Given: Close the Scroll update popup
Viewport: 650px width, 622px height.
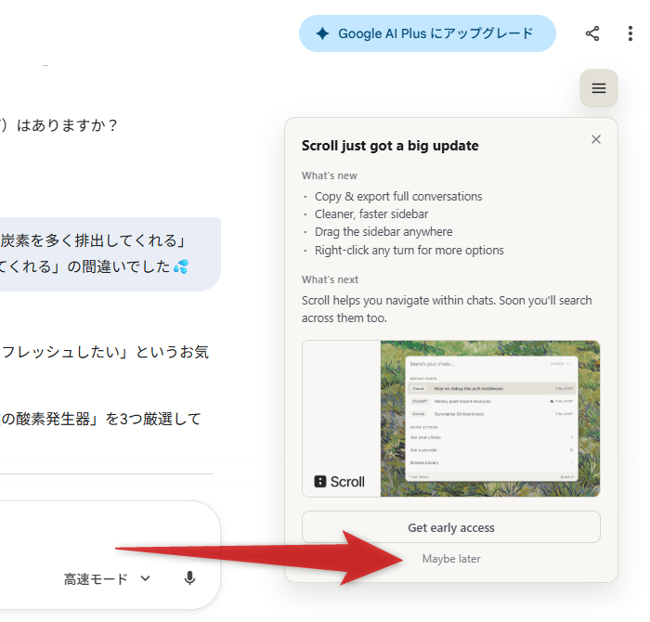Looking at the screenshot, I should point(596,139).
